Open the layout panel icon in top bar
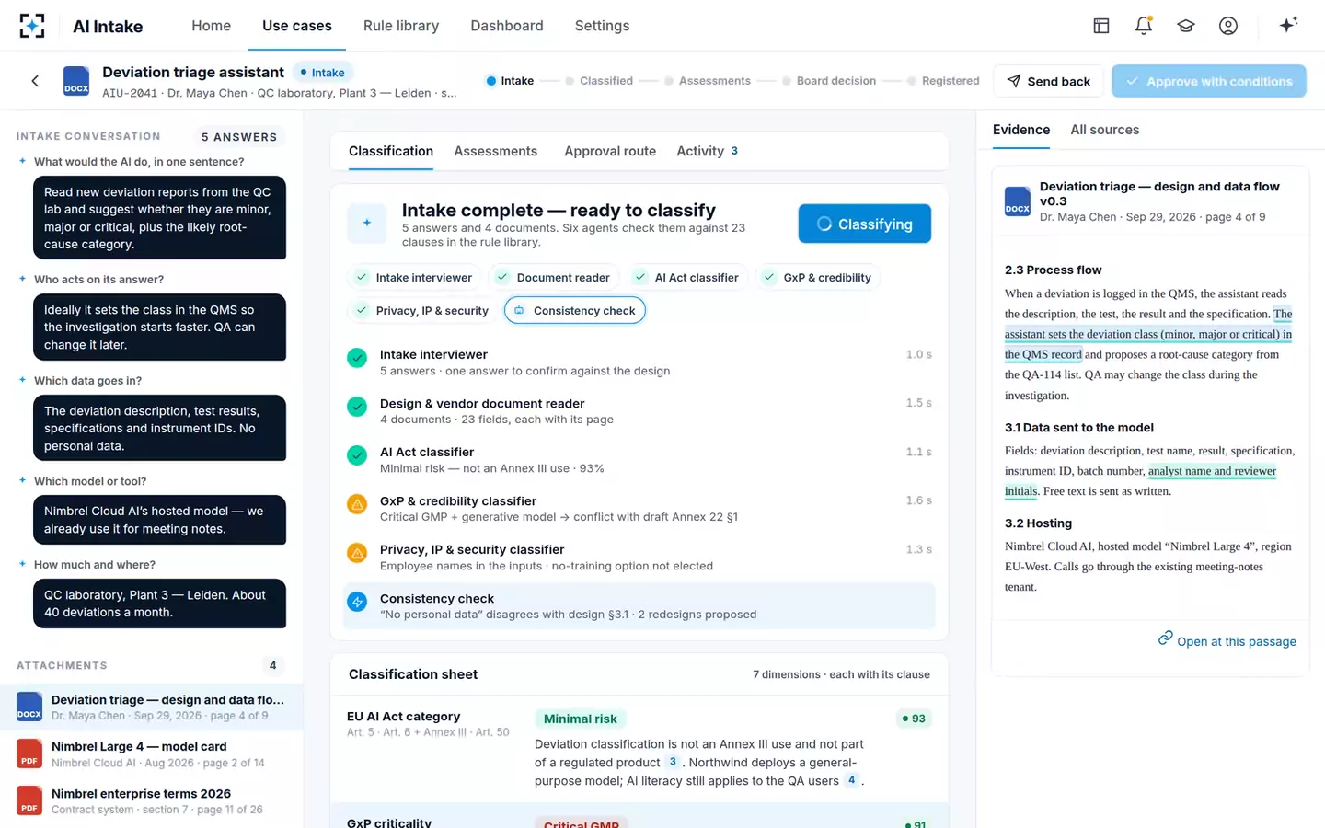The image size is (1325, 828). click(1101, 26)
